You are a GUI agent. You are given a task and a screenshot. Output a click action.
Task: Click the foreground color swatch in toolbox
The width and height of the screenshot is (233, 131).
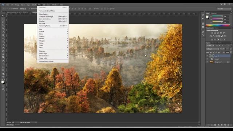tap(3, 82)
